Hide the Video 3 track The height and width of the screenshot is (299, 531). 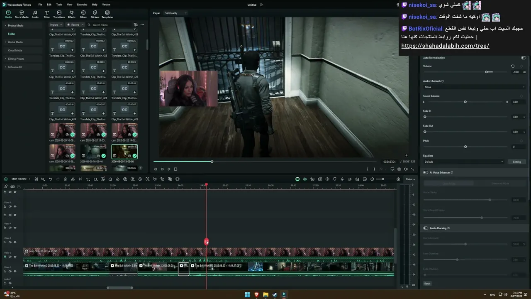point(15,242)
